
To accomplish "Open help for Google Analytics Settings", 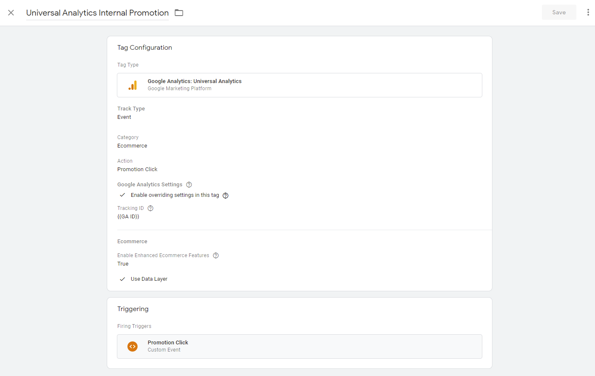I will click(x=189, y=185).
